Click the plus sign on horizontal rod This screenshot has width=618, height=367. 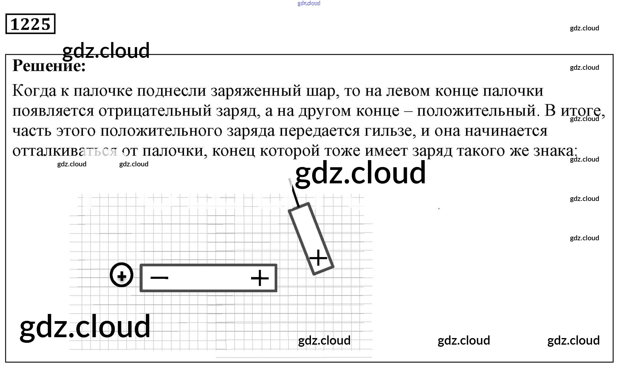coord(260,278)
